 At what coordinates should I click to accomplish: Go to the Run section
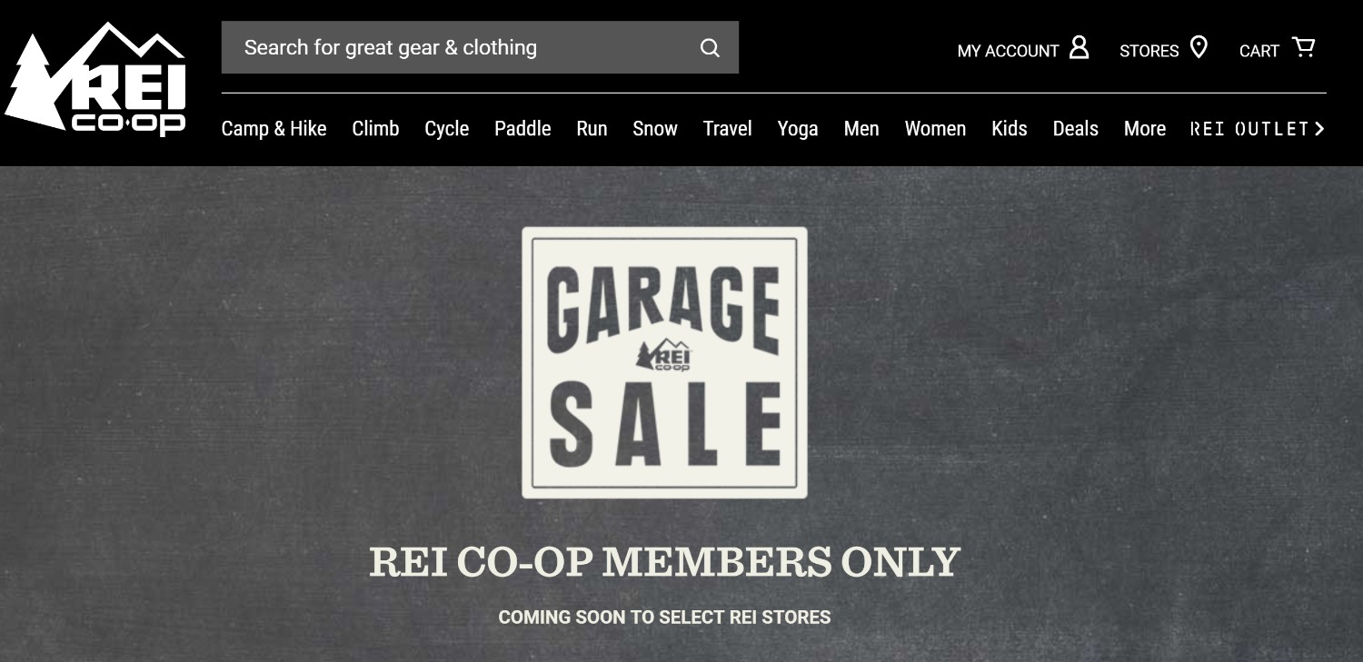(x=592, y=129)
